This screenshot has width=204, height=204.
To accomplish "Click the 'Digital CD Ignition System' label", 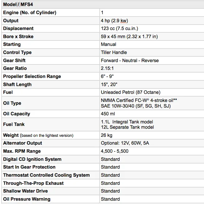I will [32, 159].
